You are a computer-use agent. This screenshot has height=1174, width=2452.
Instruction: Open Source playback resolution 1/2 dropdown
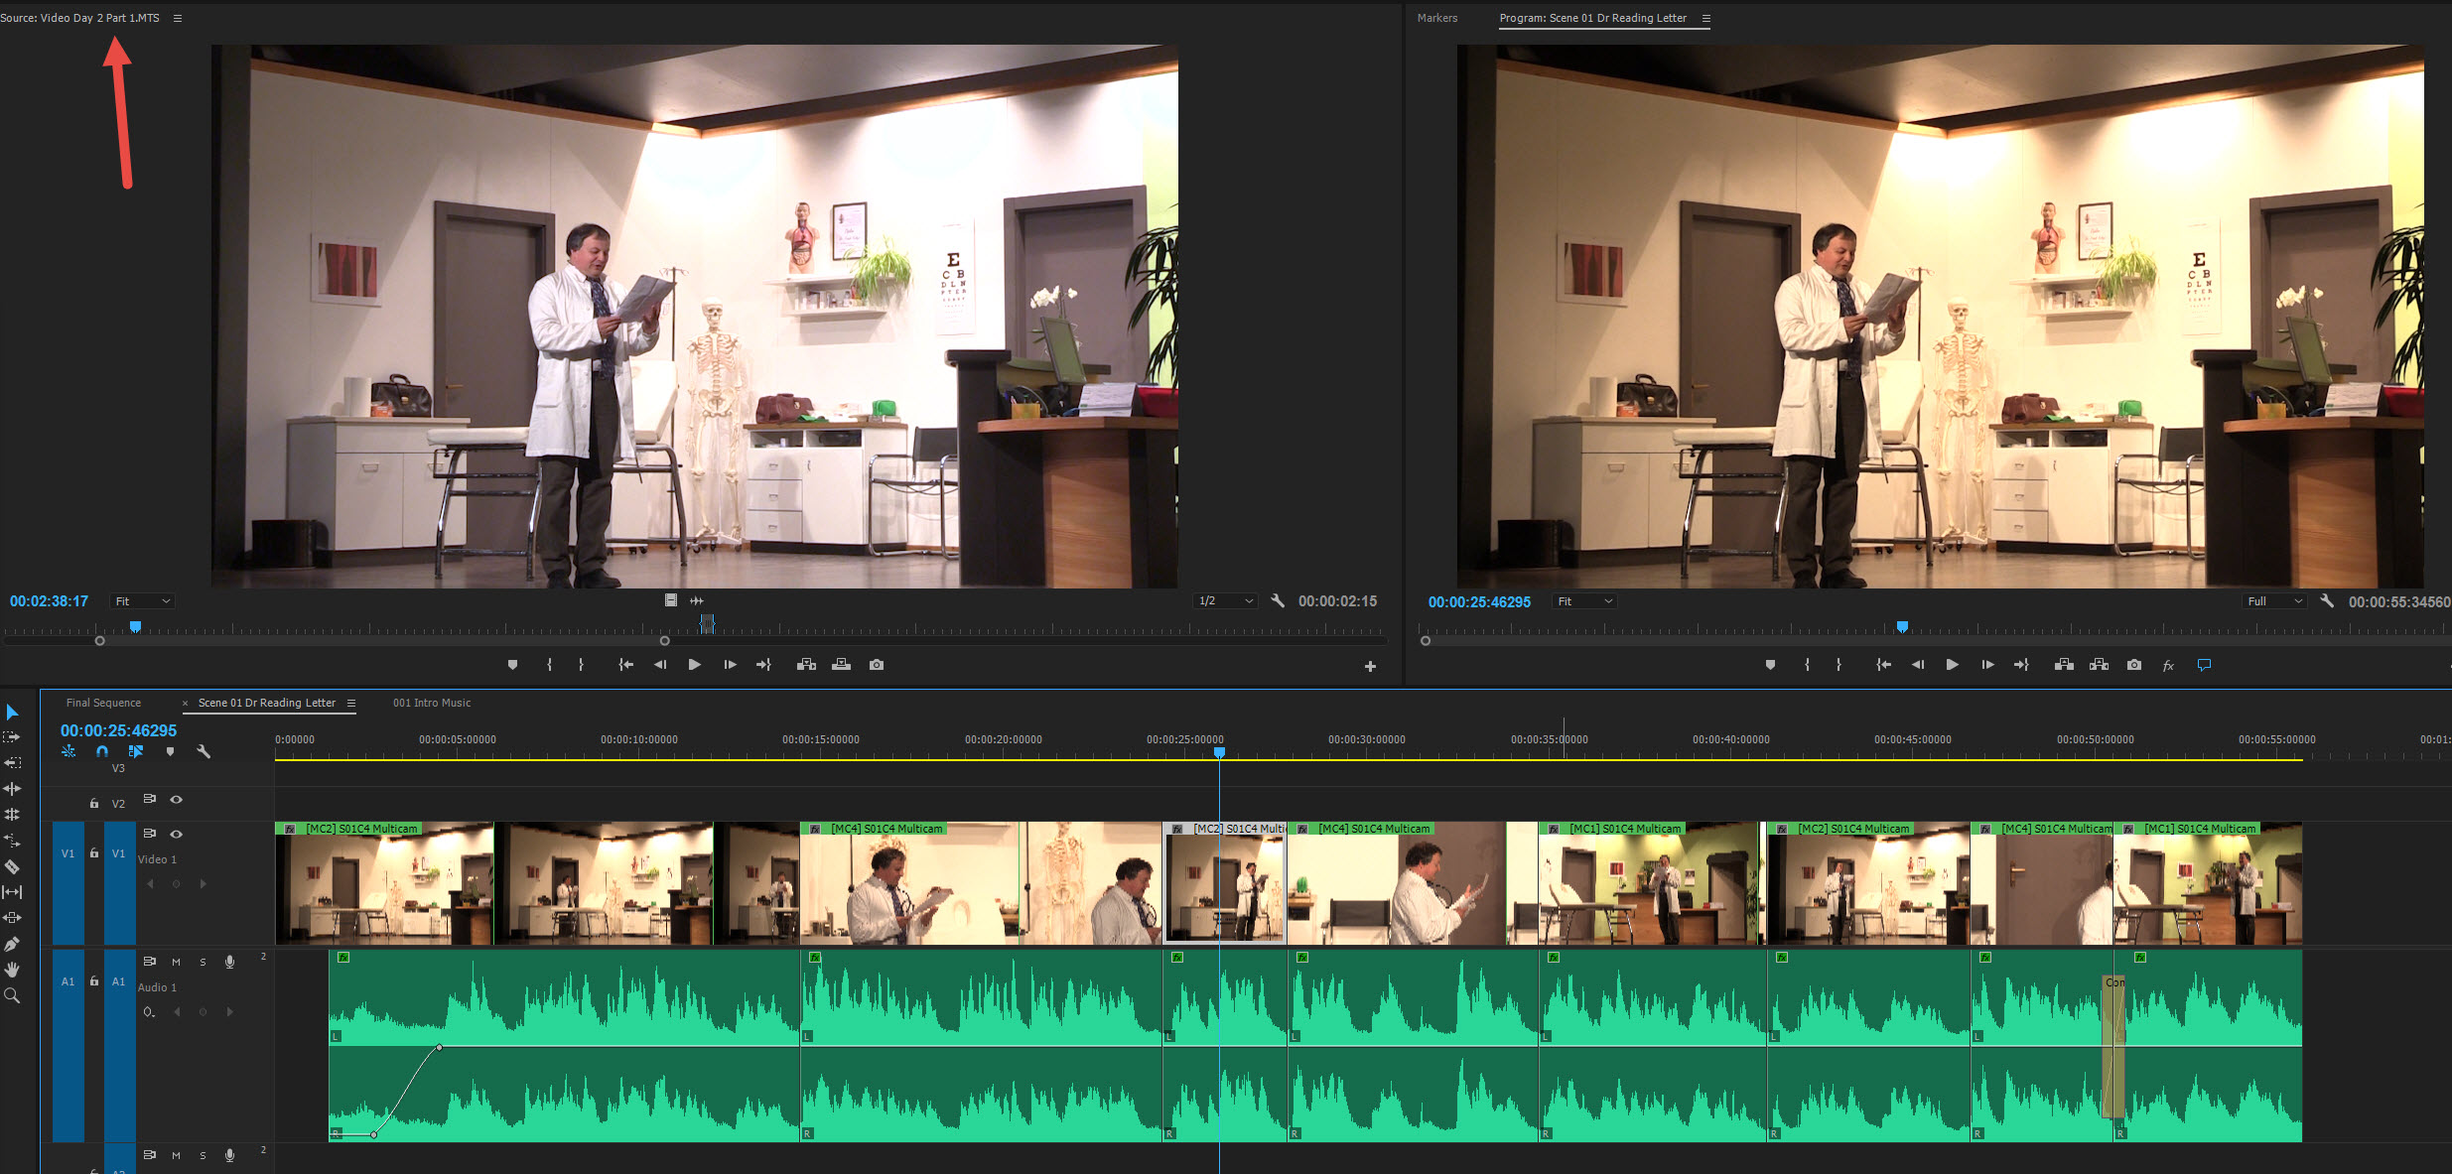[1226, 601]
